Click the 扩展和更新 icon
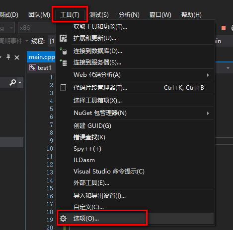This screenshot has height=230, width=233. (x=63, y=38)
